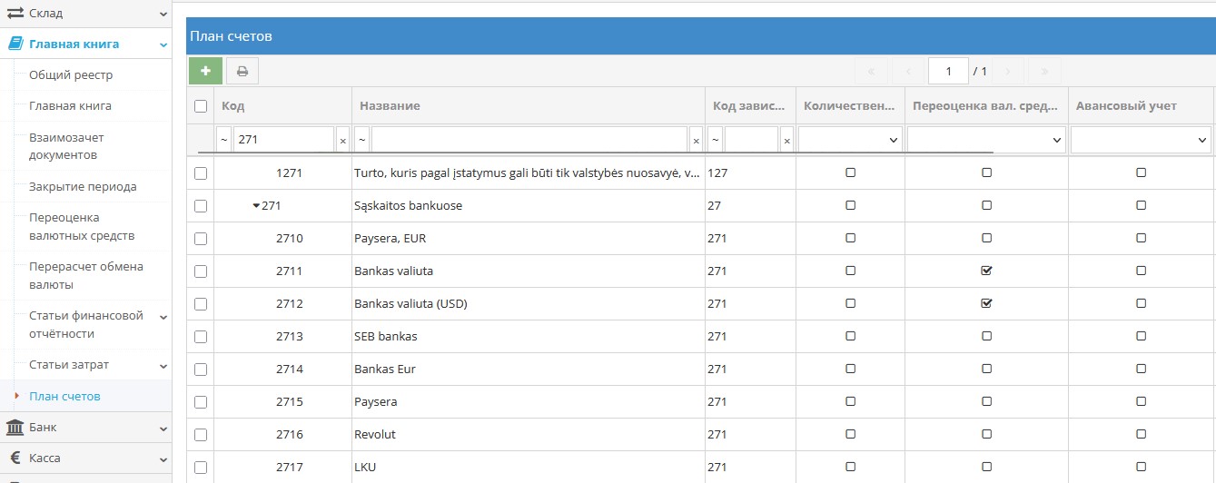
Task: Toggle the select-all checkbox in table header
Action: [x=201, y=106]
